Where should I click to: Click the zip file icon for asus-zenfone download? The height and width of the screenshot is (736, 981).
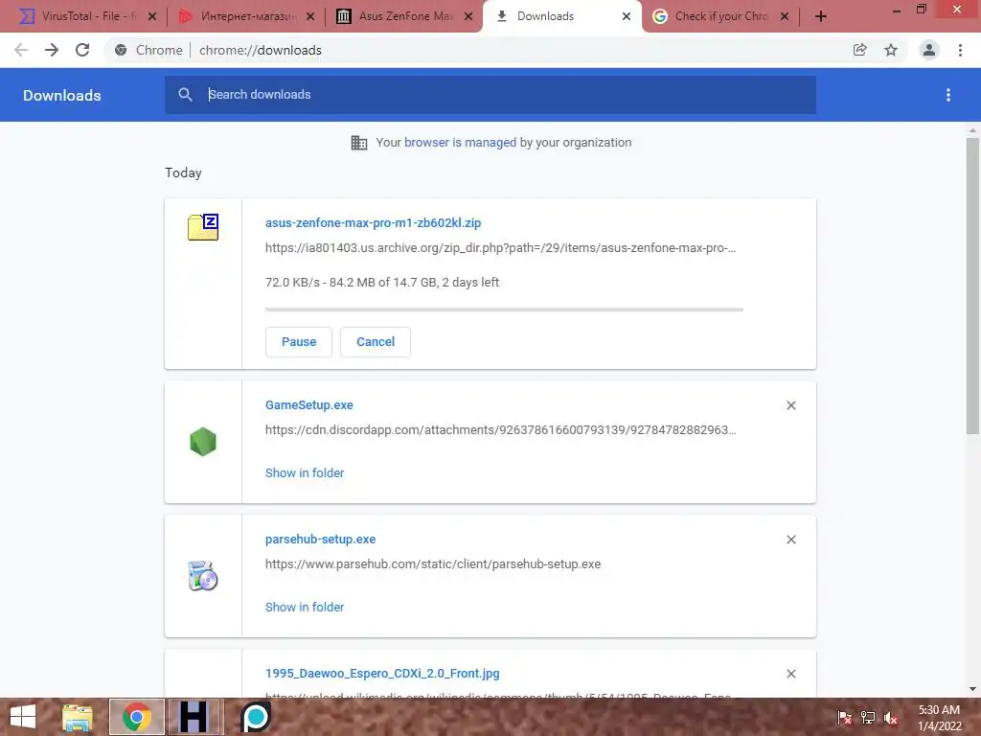tap(203, 226)
